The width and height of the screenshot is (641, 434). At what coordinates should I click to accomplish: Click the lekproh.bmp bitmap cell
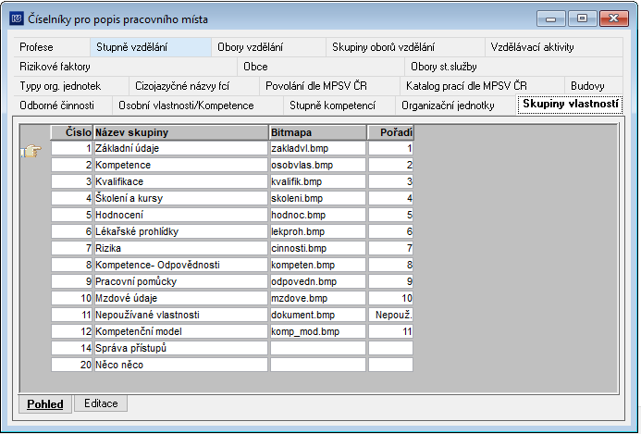click(318, 231)
